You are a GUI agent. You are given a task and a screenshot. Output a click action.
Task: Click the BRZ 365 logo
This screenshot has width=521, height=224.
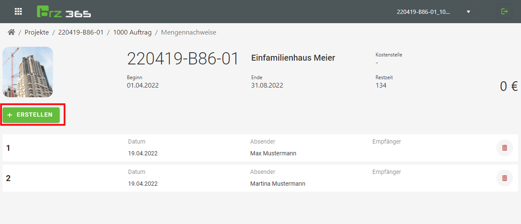tap(63, 12)
